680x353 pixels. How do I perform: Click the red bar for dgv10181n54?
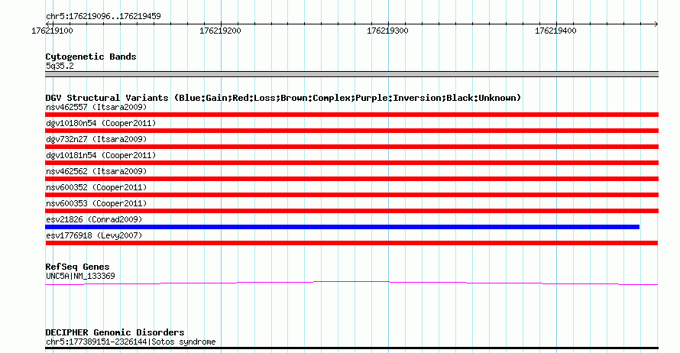click(351, 163)
